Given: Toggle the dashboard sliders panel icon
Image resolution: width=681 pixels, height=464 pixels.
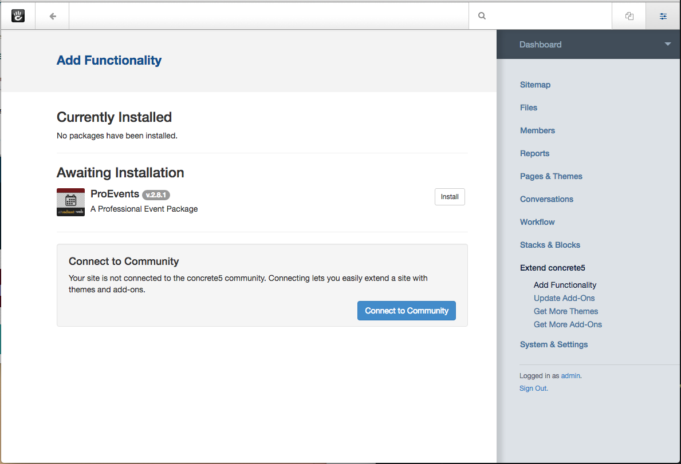Looking at the screenshot, I should [663, 16].
